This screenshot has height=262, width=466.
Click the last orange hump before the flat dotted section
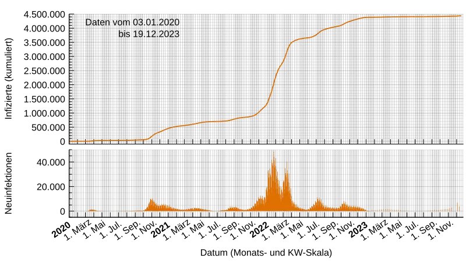click(344, 205)
